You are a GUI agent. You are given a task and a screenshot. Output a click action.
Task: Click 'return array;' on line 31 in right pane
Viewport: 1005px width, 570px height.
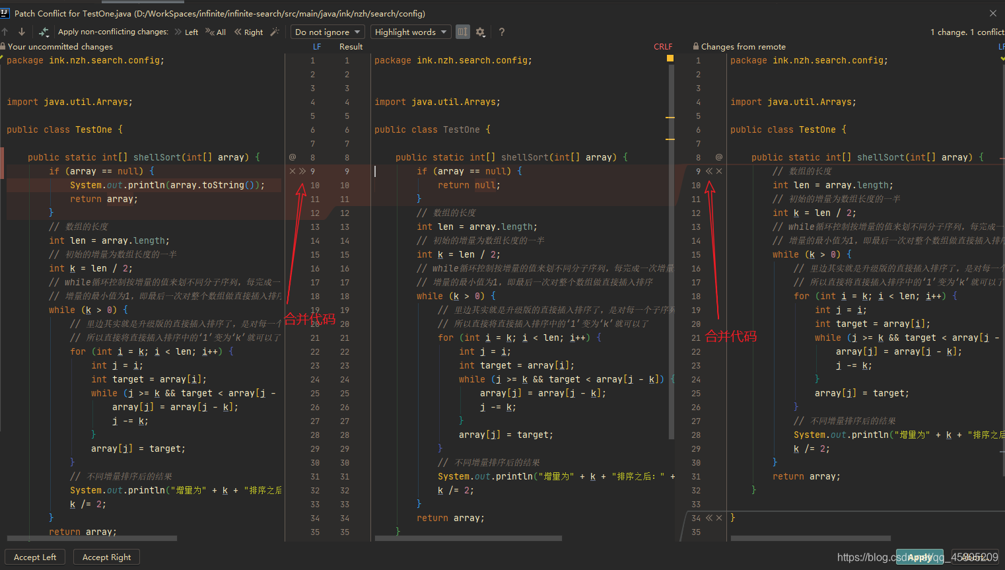click(x=806, y=476)
